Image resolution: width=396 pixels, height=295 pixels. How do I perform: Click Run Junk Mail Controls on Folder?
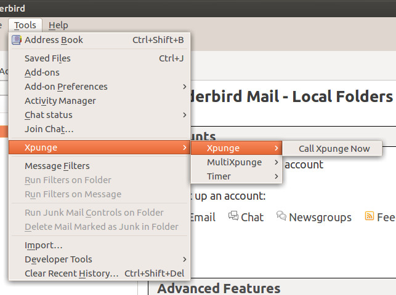pos(99,213)
